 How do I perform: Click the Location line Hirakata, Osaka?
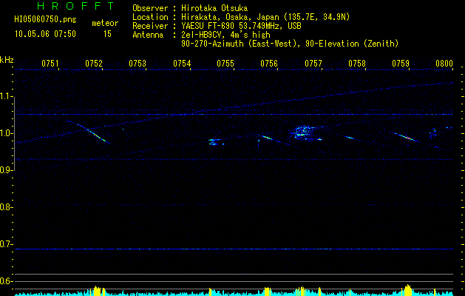(241, 17)
